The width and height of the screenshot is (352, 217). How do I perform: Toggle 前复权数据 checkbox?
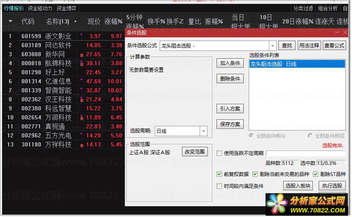(219, 174)
